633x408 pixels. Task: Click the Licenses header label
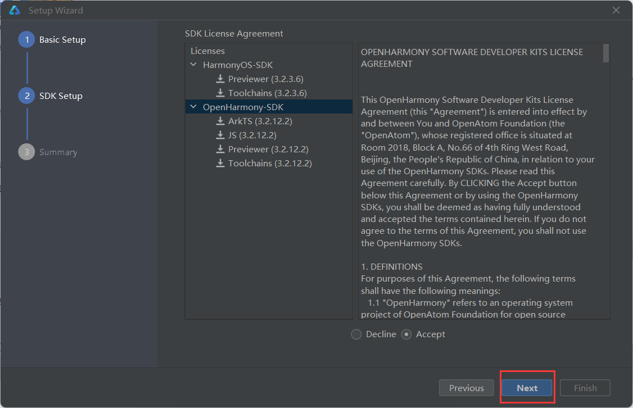[x=207, y=51]
